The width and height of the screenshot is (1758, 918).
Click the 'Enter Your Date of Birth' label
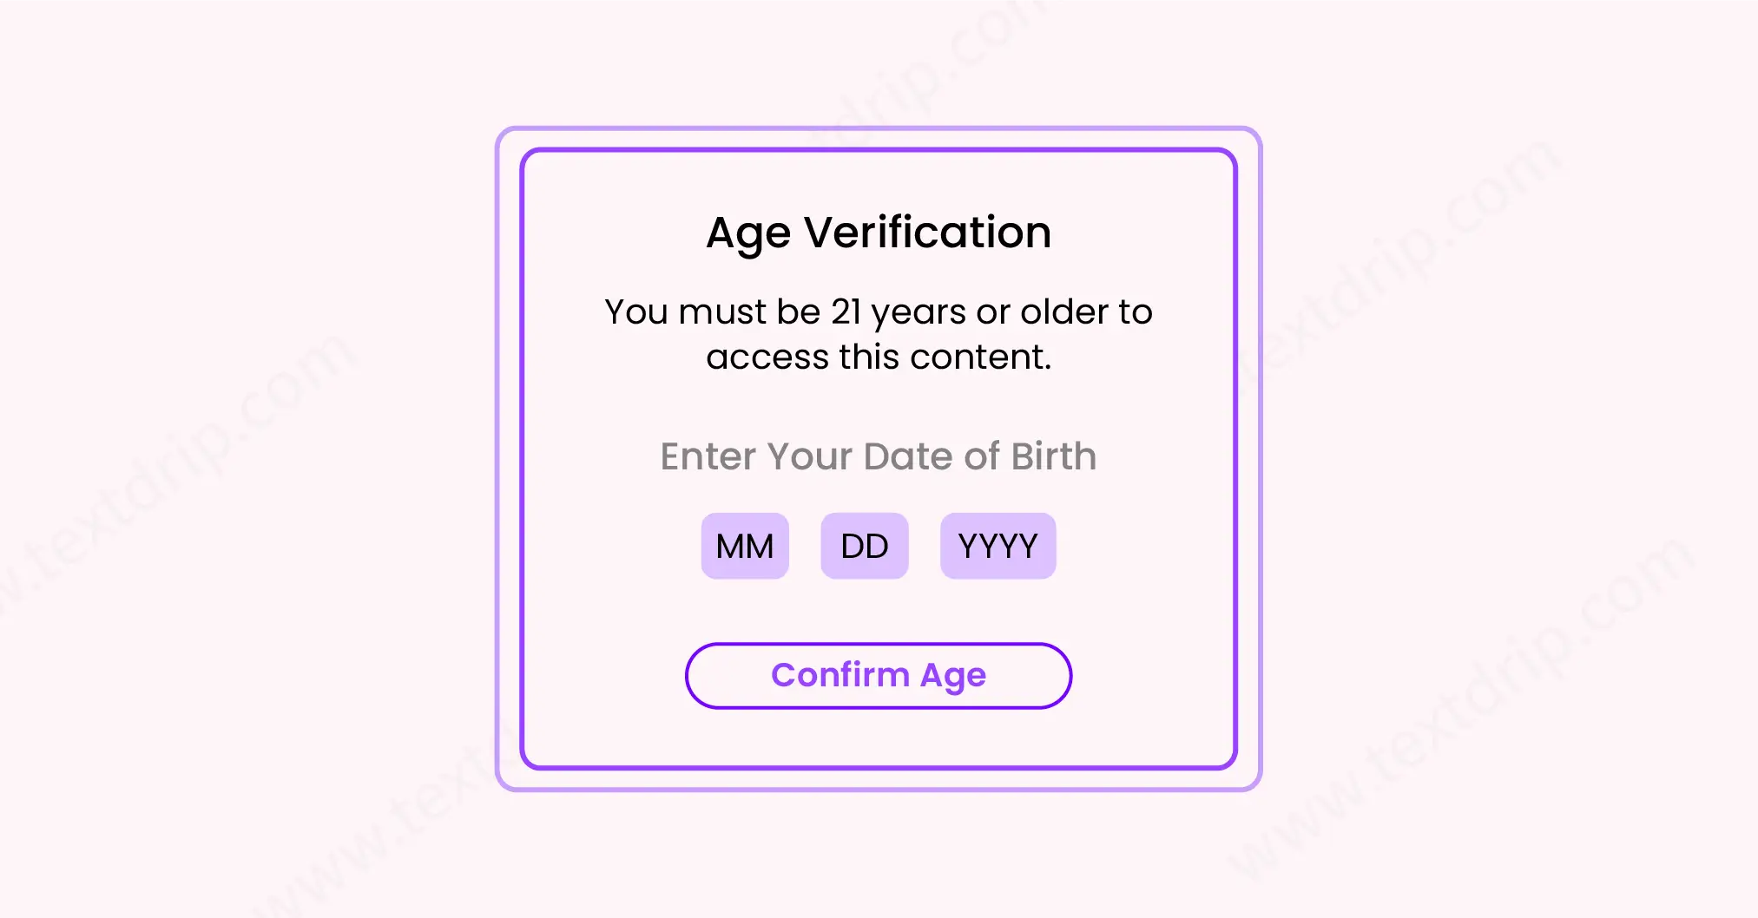tap(879, 456)
